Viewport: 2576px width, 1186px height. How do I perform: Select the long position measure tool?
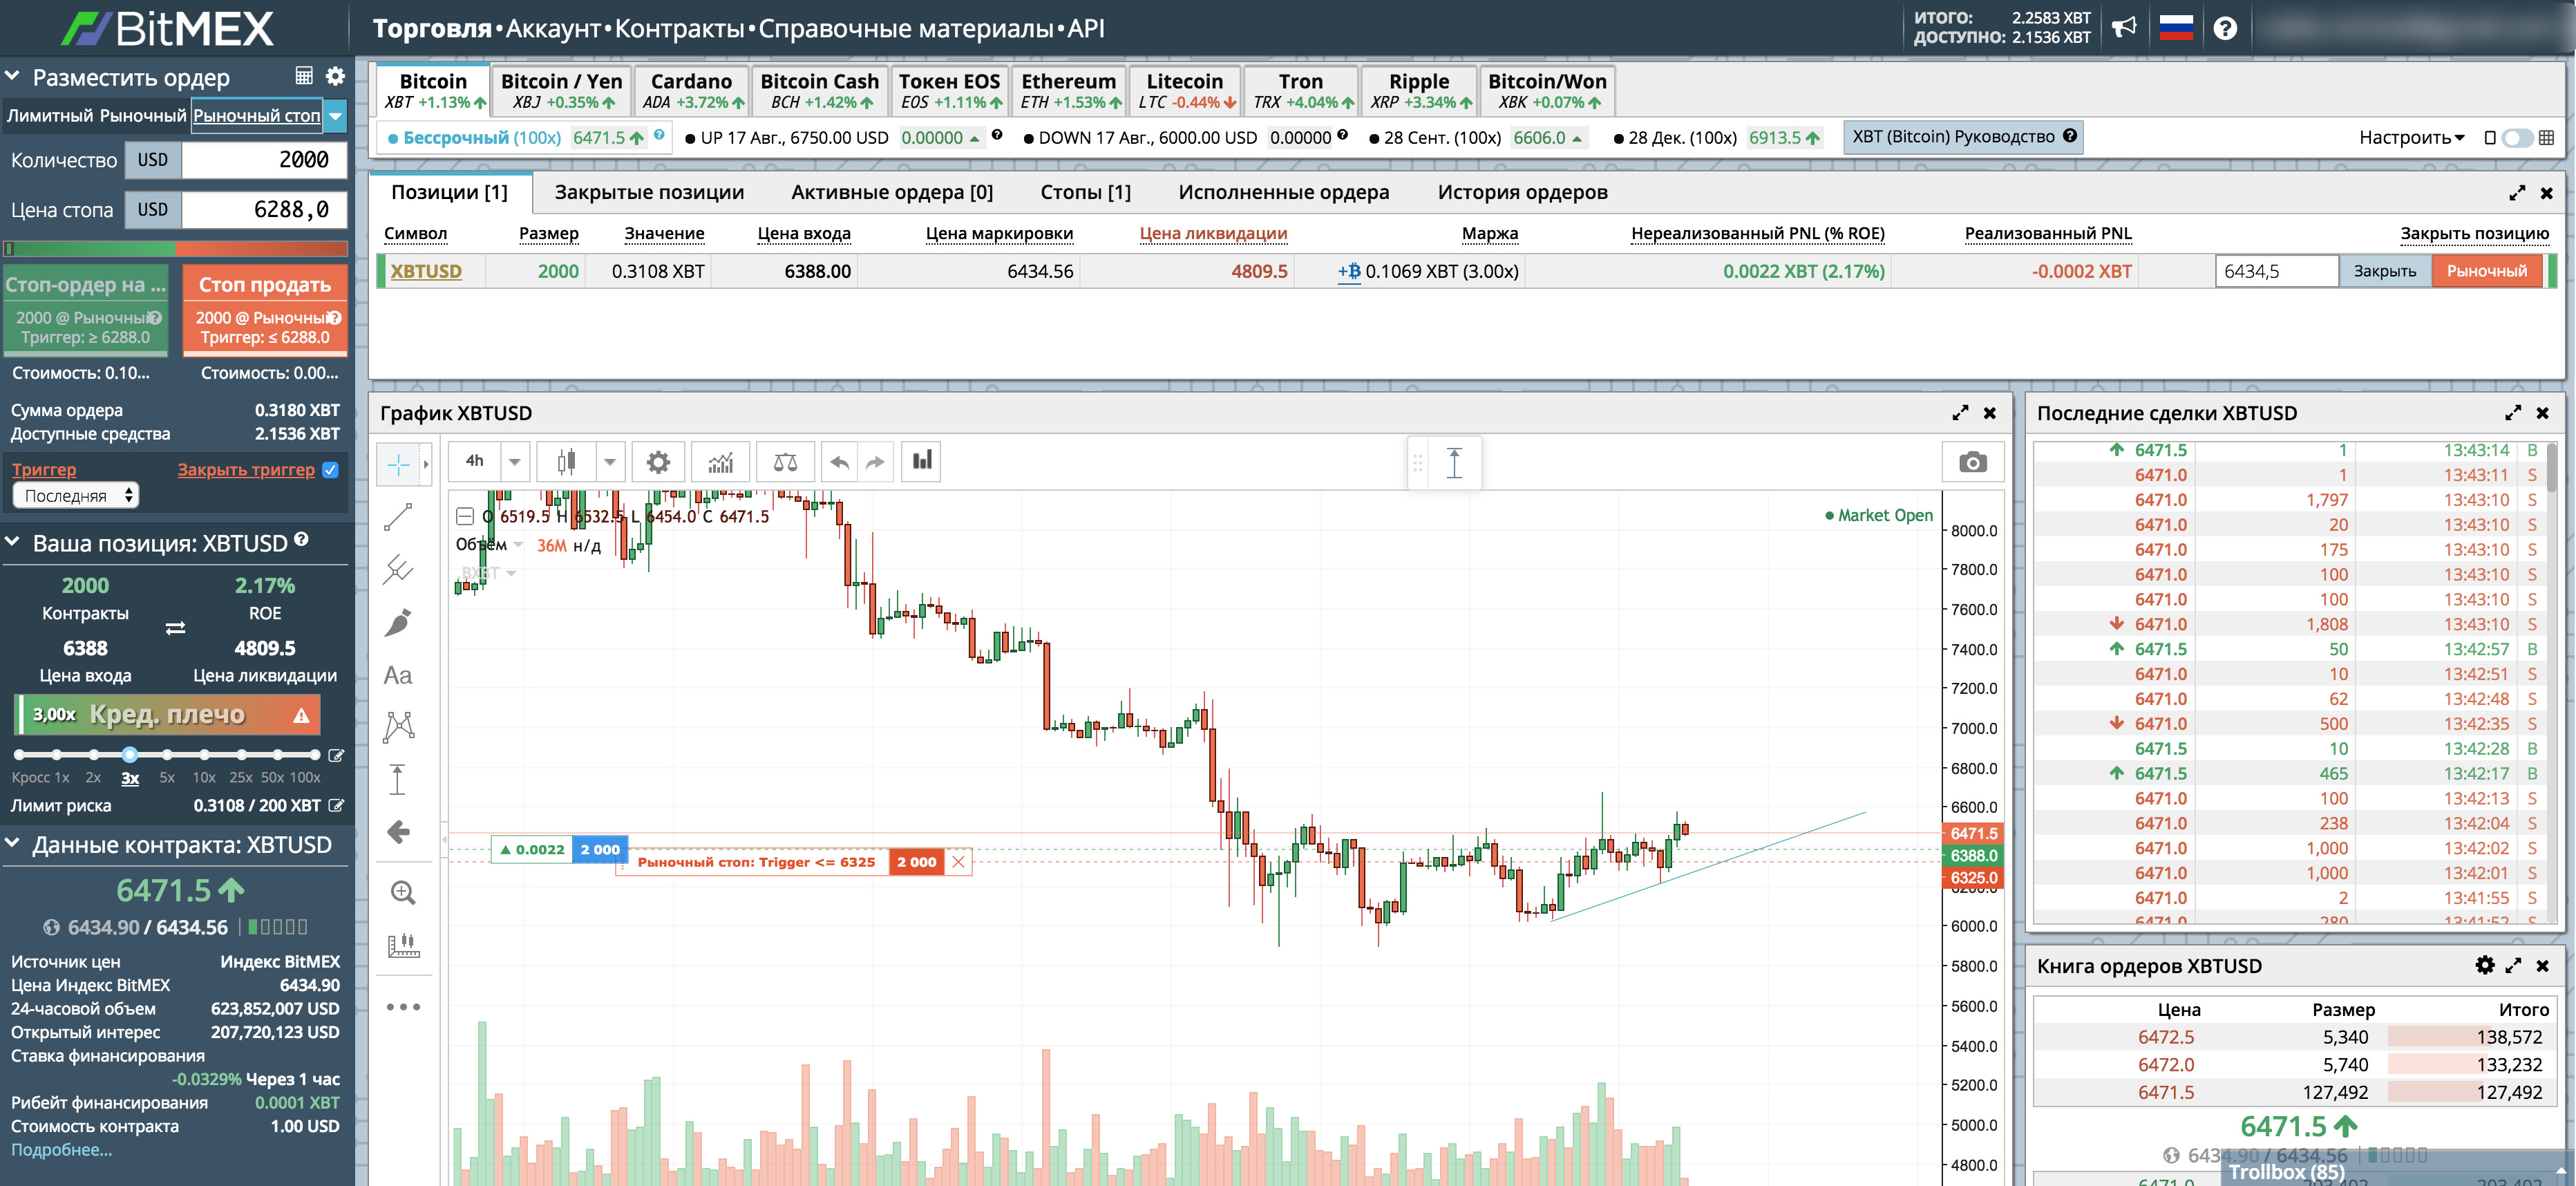tap(398, 780)
